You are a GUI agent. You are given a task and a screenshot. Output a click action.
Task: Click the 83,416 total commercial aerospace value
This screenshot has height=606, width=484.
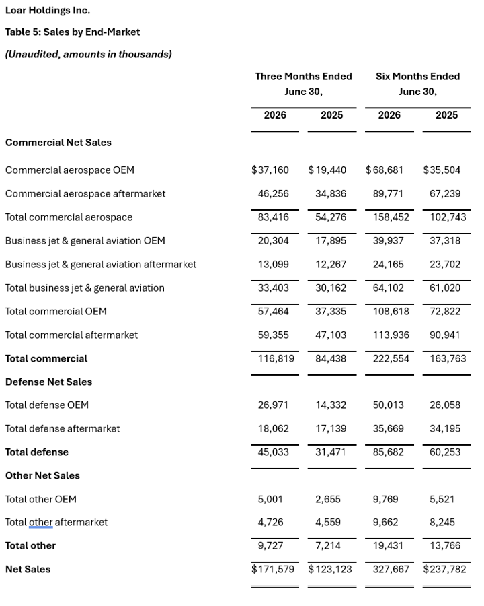pyautogui.click(x=274, y=217)
